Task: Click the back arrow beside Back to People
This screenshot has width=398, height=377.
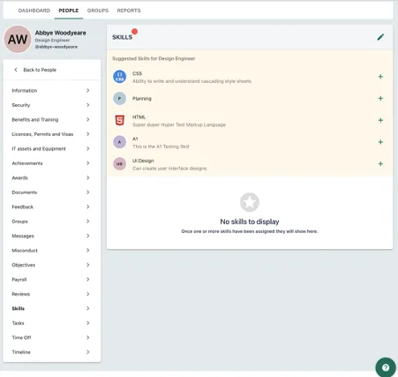Action: 16,70
